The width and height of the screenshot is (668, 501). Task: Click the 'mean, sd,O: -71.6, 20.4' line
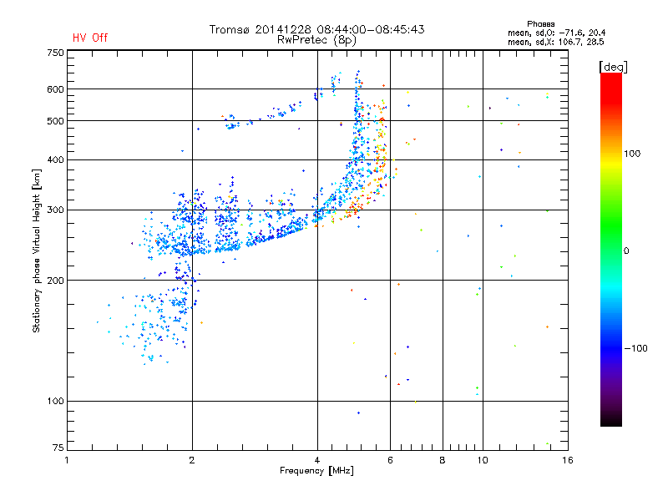tap(556, 33)
